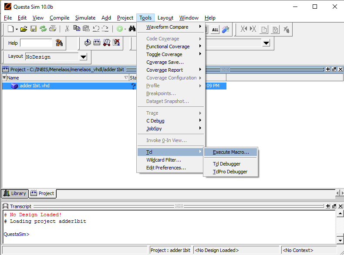The height and width of the screenshot is (255, 344).
Task: Click the Help search binoculars icon
Action: (x=59, y=43)
